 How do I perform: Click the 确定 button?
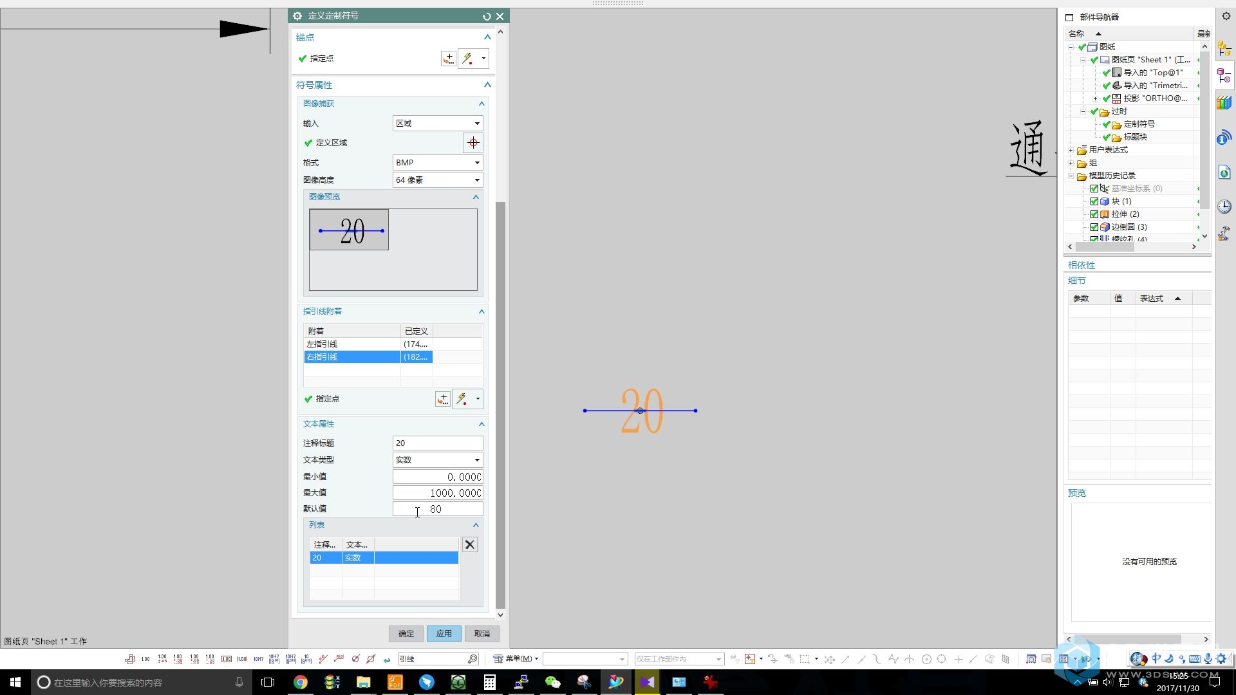(x=406, y=634)
